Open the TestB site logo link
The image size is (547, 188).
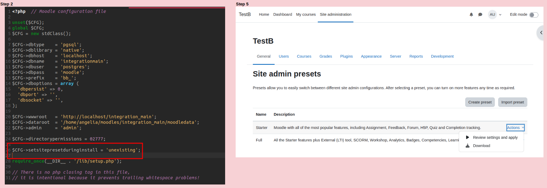coord(245,14)
